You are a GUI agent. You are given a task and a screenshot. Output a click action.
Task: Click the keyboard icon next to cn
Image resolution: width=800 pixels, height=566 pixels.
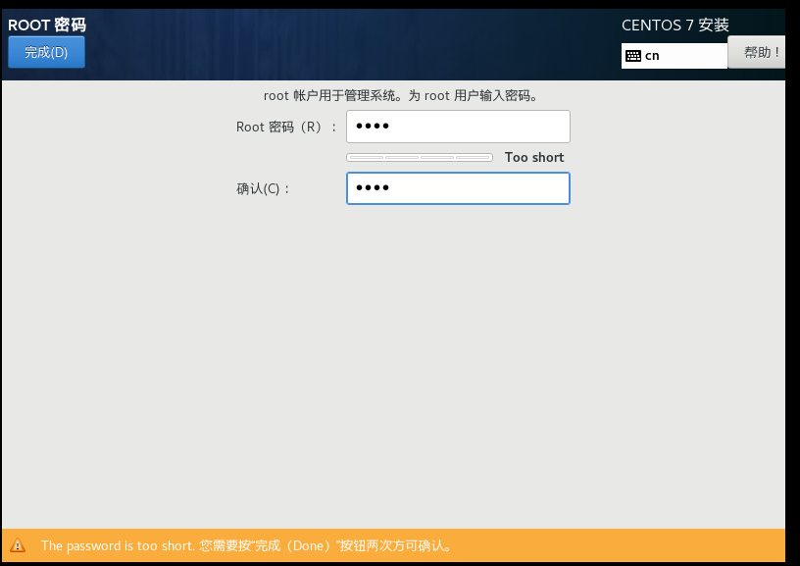click(x=633, y=56)
